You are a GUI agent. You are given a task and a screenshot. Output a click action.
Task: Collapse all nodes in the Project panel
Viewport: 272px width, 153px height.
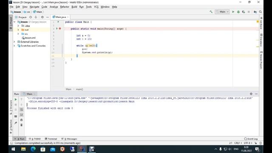[36, 17]
